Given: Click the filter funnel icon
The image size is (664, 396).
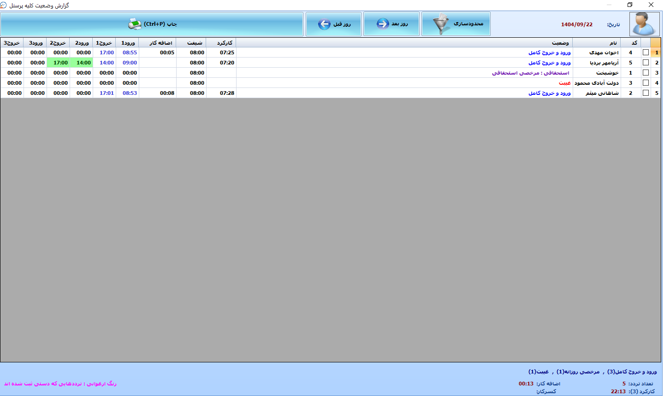Looking at the screenshot, I should [441, 24].
